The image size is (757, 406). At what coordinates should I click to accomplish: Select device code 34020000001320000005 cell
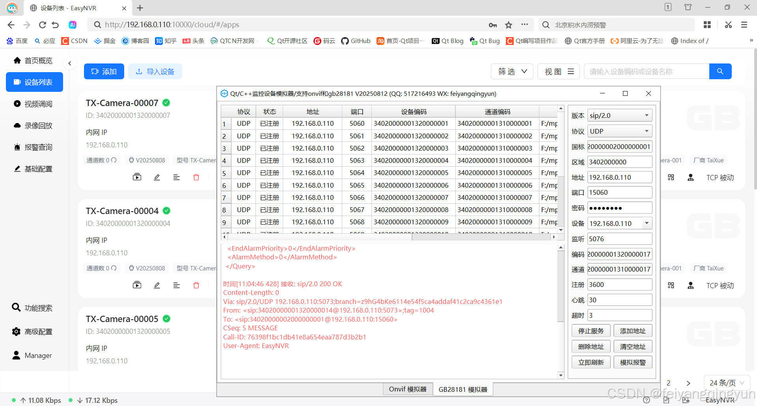(x=413, y=173)
